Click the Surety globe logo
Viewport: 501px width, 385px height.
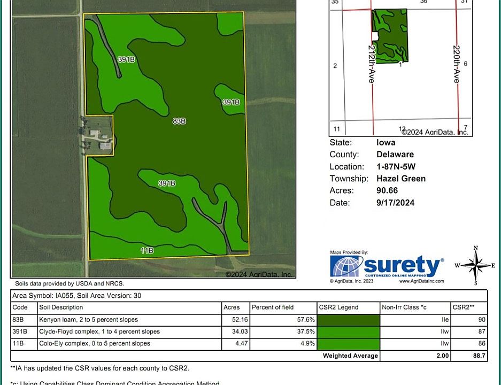click(x=346, y=266)
